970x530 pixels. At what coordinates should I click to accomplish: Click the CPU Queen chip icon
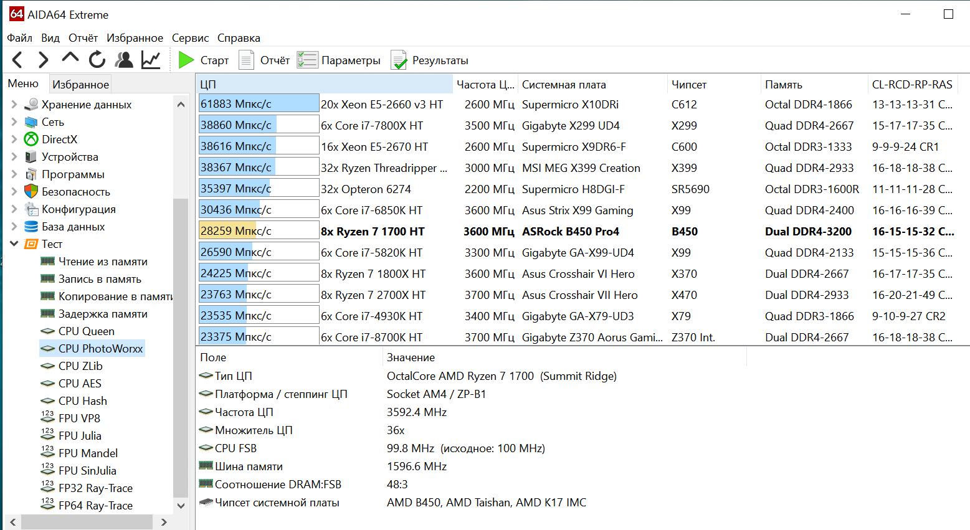tap(48, 331)
